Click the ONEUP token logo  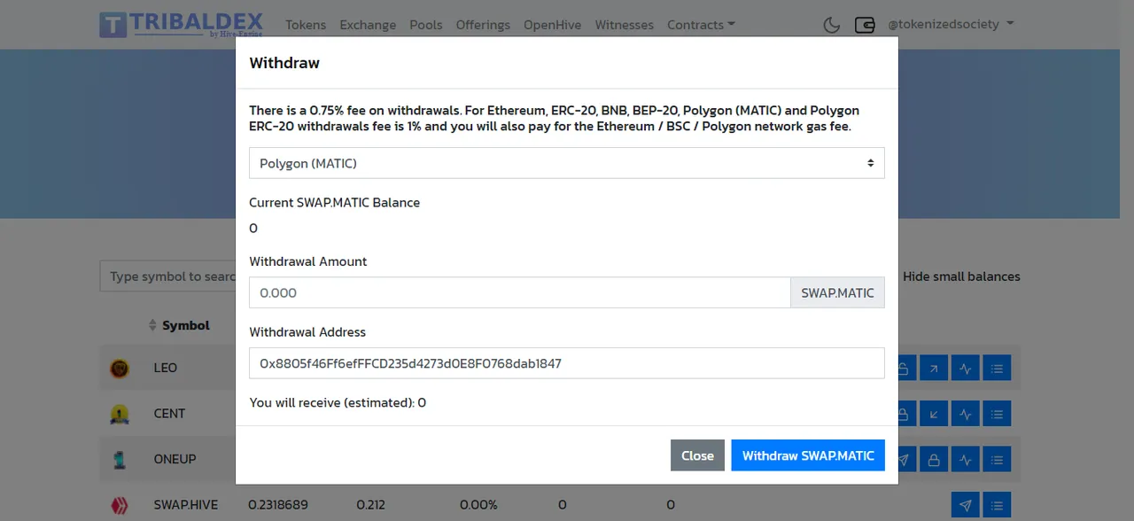[119, 459]
